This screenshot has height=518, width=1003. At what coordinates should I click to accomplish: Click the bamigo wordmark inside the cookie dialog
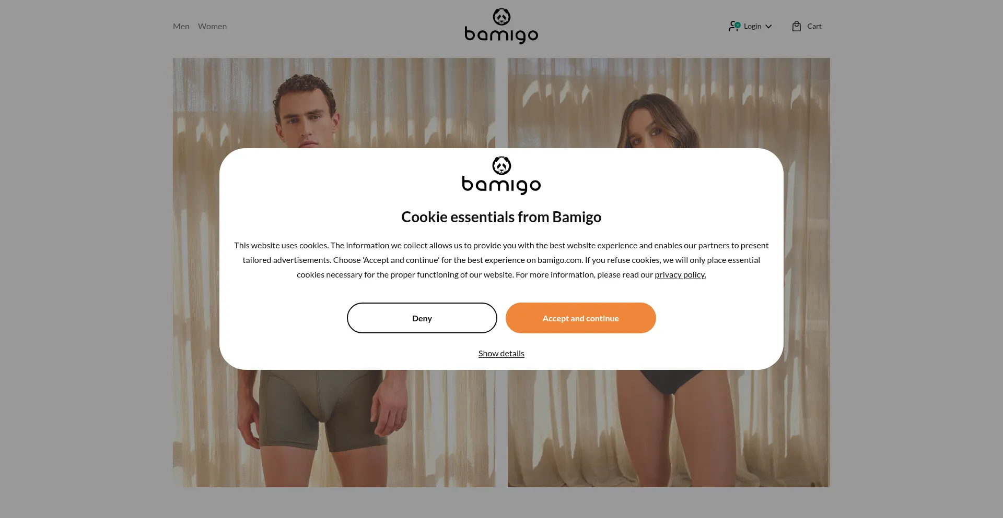coord(501,185)
